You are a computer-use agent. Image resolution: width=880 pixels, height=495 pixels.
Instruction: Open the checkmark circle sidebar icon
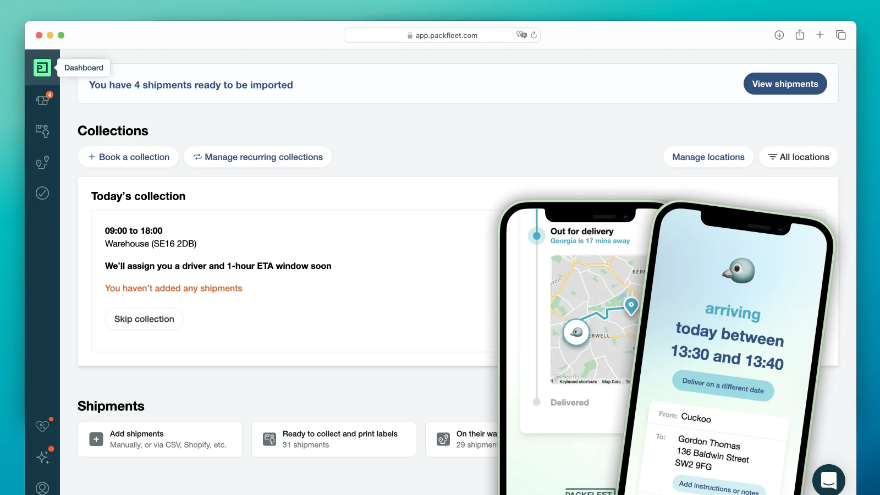42,193
